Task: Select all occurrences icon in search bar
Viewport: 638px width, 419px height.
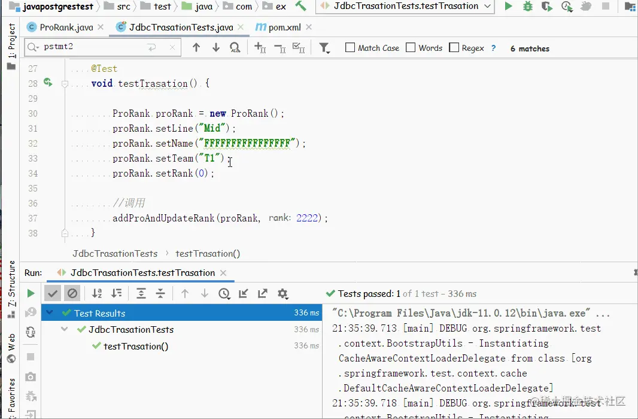Action: pyautogui.click(x=299, y=48)
